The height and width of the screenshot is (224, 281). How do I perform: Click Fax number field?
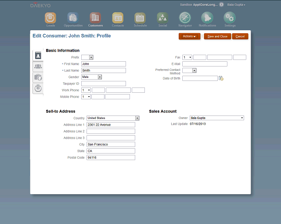[x=220, y=57]
